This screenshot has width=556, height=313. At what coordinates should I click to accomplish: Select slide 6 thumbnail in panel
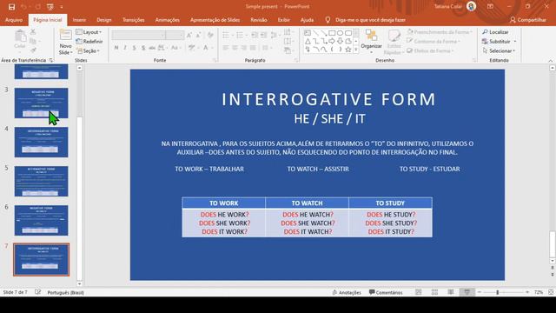[x=41, y=220]
